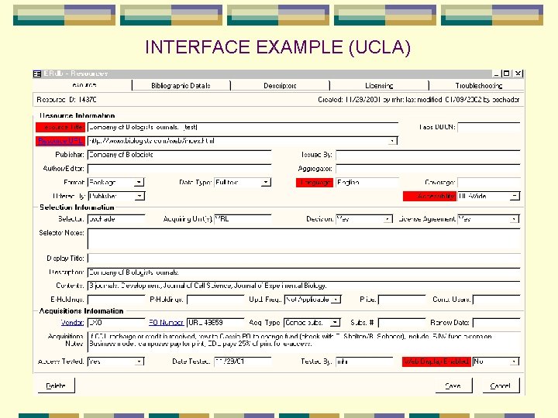Click the Date Tested field

(x=243, y=361)
